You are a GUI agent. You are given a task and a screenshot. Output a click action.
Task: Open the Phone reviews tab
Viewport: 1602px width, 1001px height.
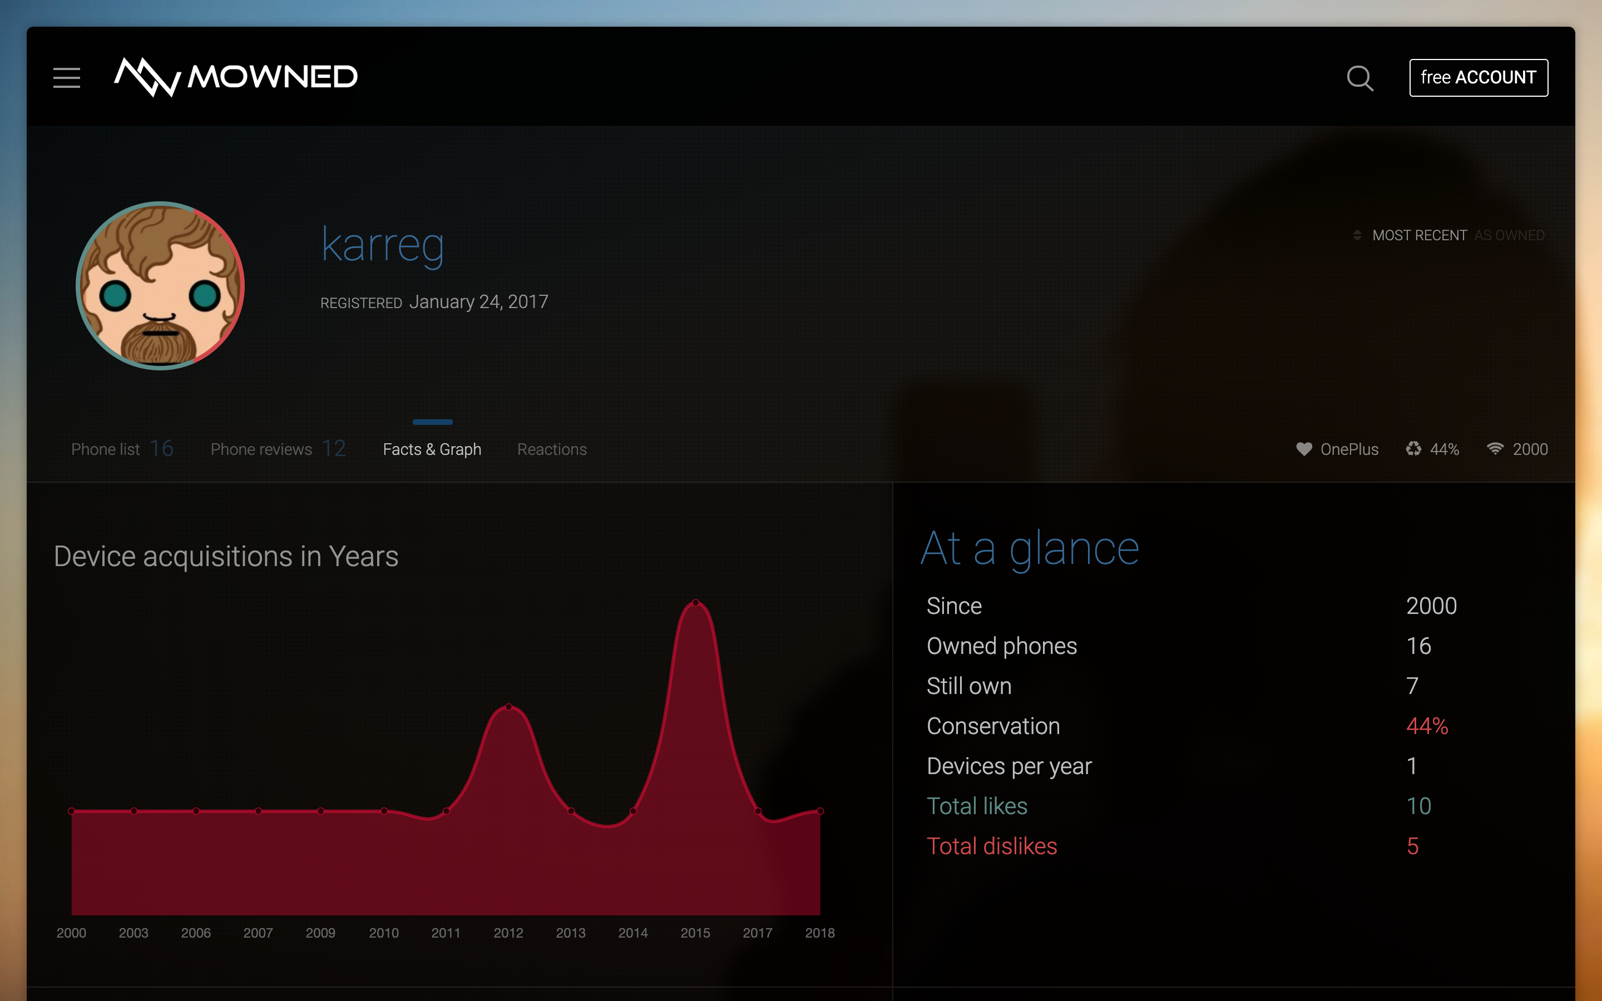[x=278, y=449]
